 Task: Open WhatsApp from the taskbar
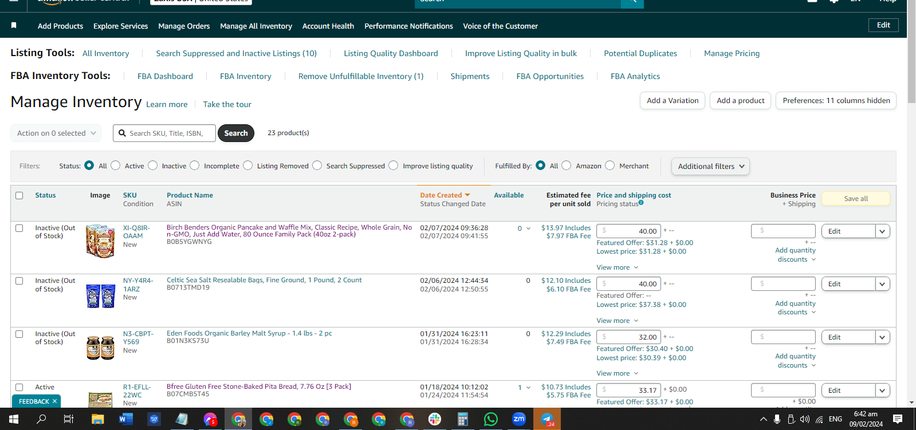pyautogui.click(x=491, y=419)
